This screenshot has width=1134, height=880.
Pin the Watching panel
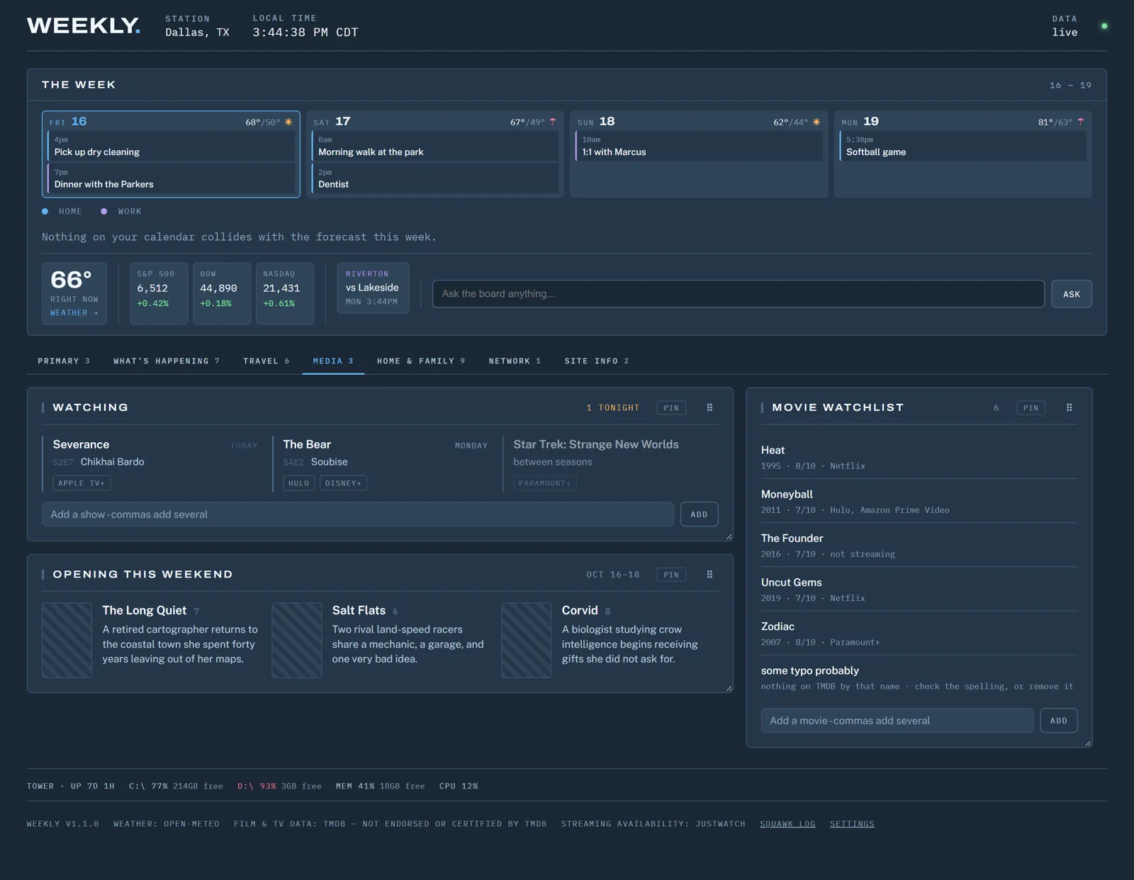(x=671, y=407)
